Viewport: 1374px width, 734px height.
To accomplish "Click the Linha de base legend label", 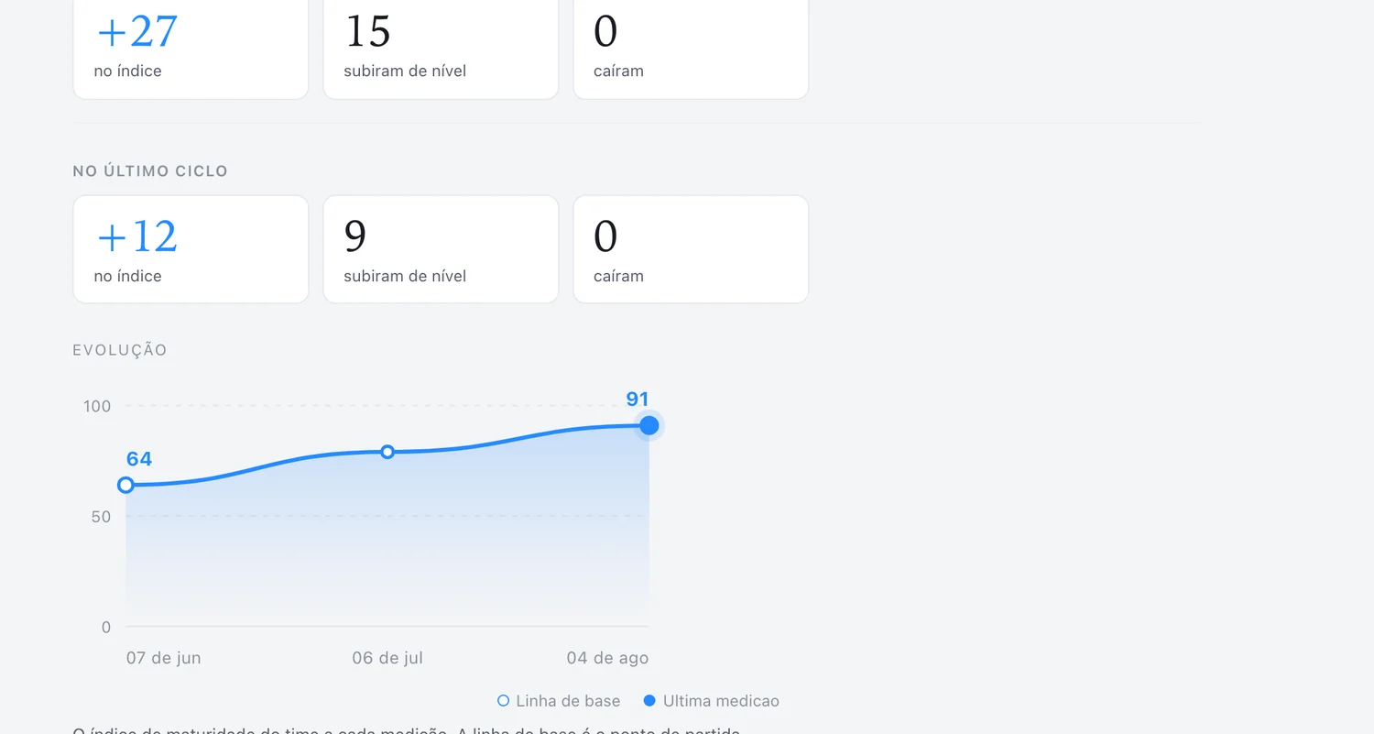I will click(568, 701).
